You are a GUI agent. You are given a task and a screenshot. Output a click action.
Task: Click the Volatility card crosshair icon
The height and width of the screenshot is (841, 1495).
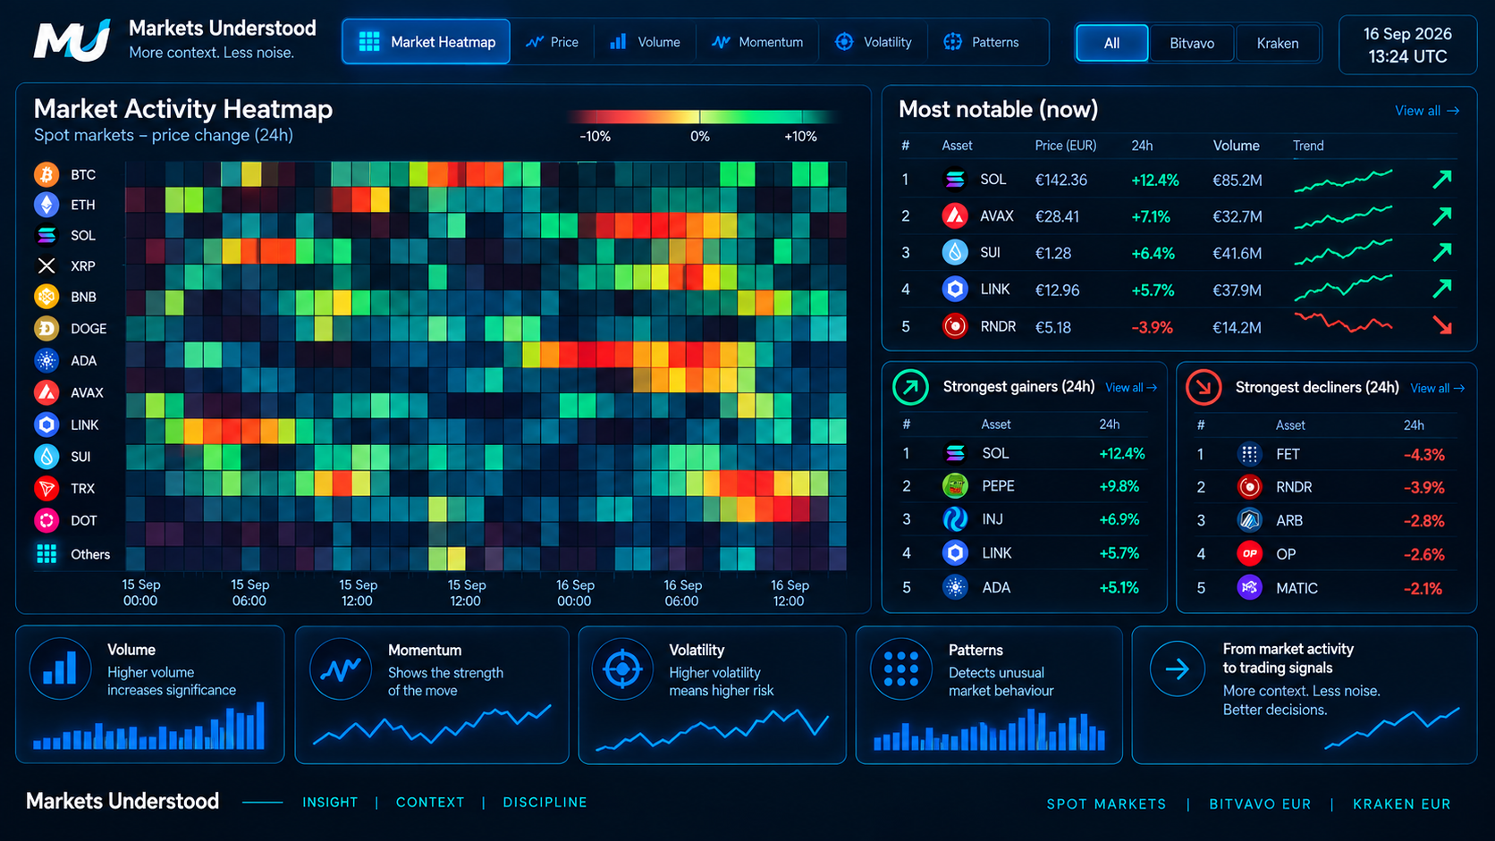coord(622,669)
